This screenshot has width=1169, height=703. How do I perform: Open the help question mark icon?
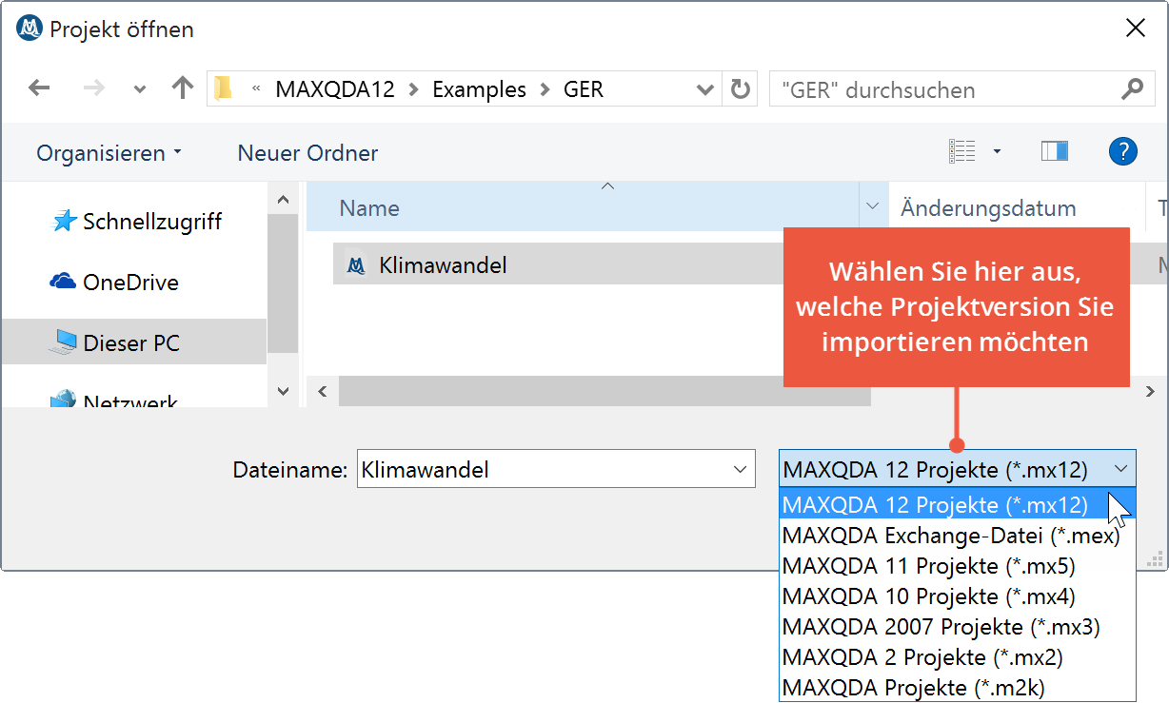(x=1123, y=151)
